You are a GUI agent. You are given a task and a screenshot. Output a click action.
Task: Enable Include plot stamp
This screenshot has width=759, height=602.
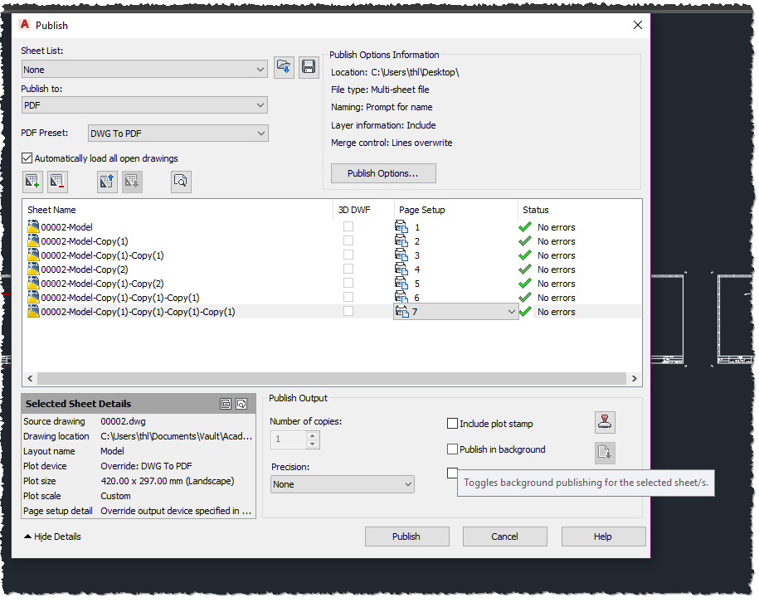click(x=452, y=423)
